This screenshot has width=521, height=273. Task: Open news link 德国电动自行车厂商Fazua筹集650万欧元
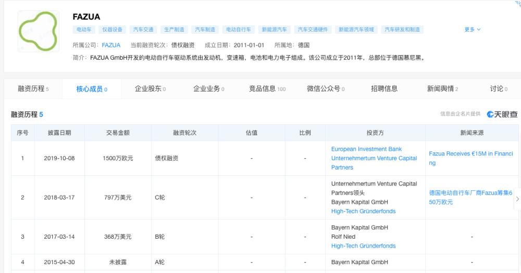click(x=470, y=198)
